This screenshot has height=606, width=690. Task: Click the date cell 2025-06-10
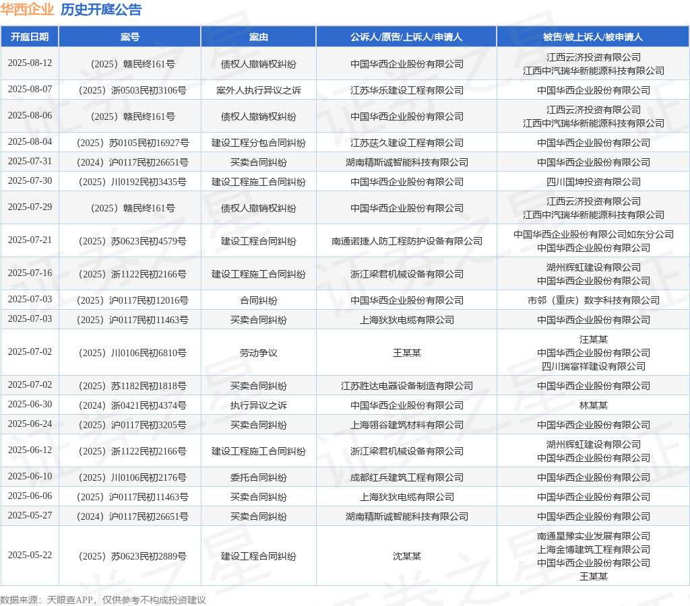tap(30, 476)
